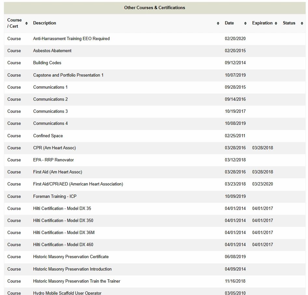
Task: Click Historic Masonry Preservation Certificate entry
Action: pyautogui.click(x=71, y=257)
